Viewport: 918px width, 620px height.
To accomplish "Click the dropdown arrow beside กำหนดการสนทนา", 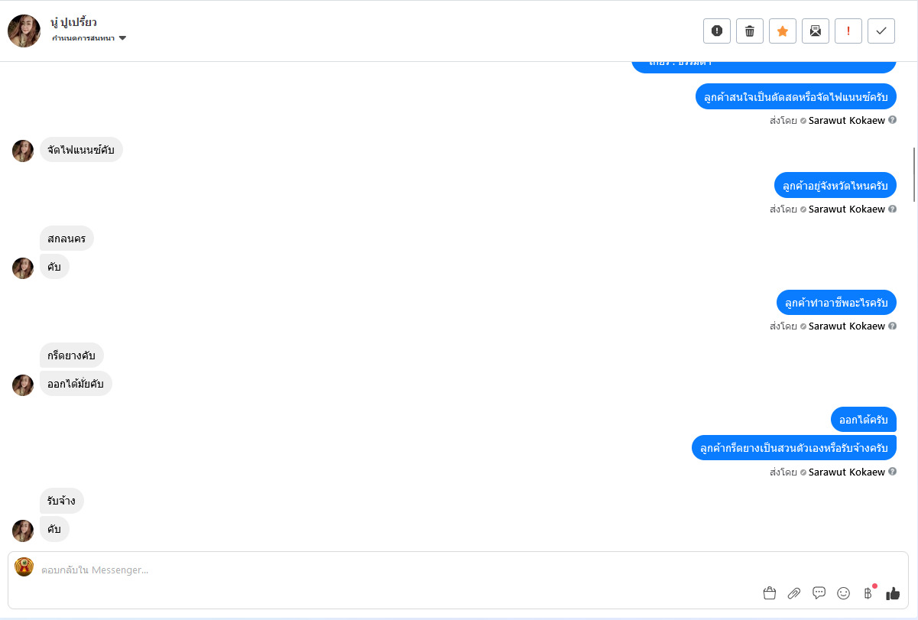I will tap(122, 38).
